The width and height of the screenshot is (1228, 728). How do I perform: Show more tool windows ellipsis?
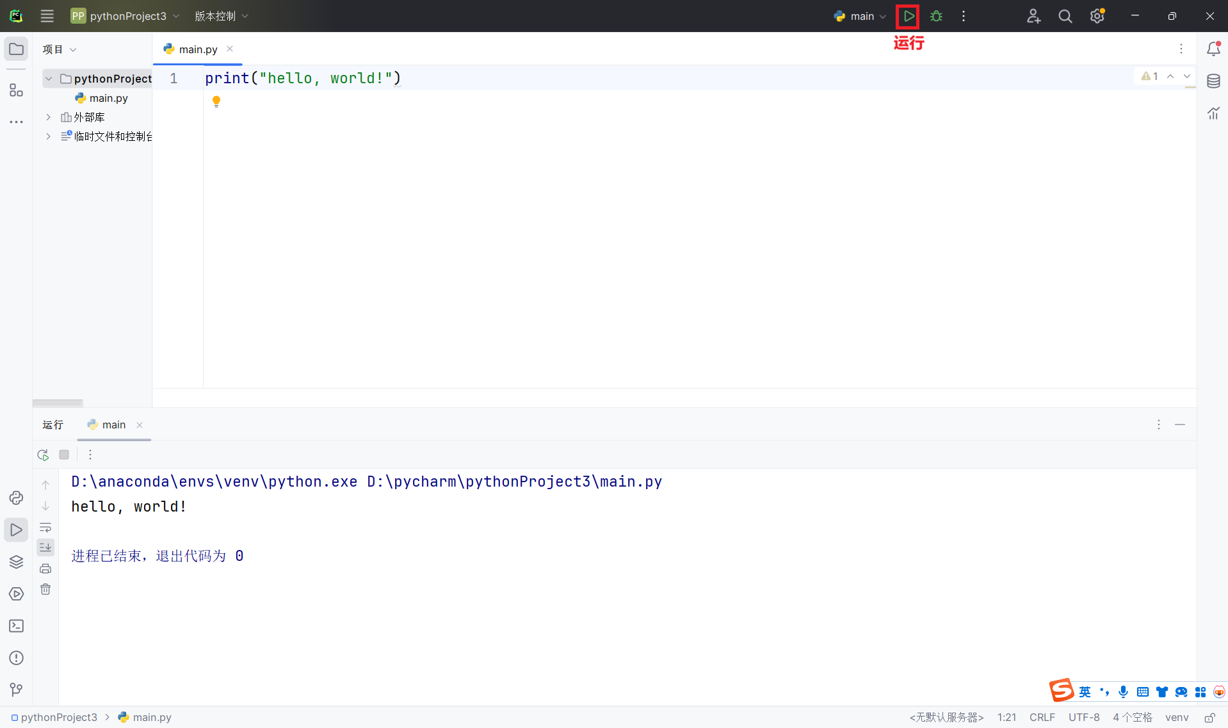(16, 122)
